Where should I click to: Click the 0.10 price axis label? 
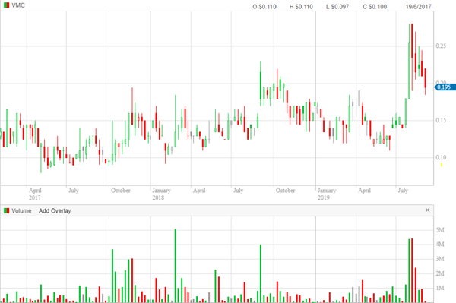tap(441, 157)
